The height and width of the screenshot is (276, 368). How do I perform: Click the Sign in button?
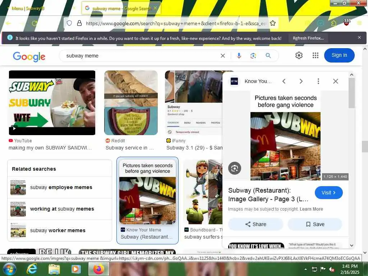(339, 55)
